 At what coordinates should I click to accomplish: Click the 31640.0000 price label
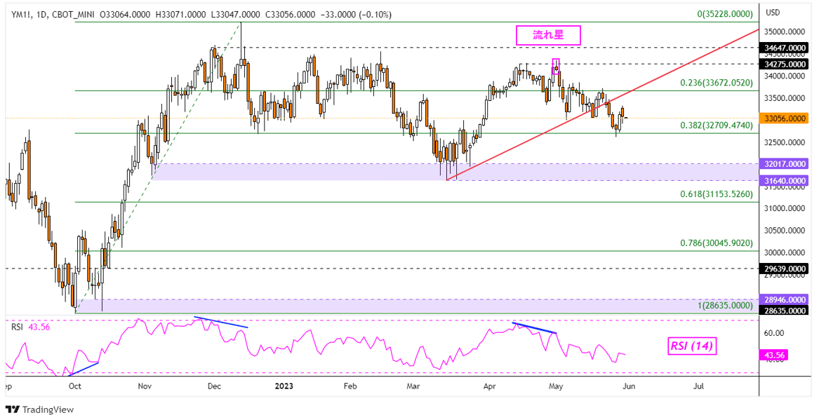coord(785,180)
